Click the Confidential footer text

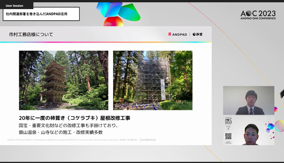click(x=148, y=140)
